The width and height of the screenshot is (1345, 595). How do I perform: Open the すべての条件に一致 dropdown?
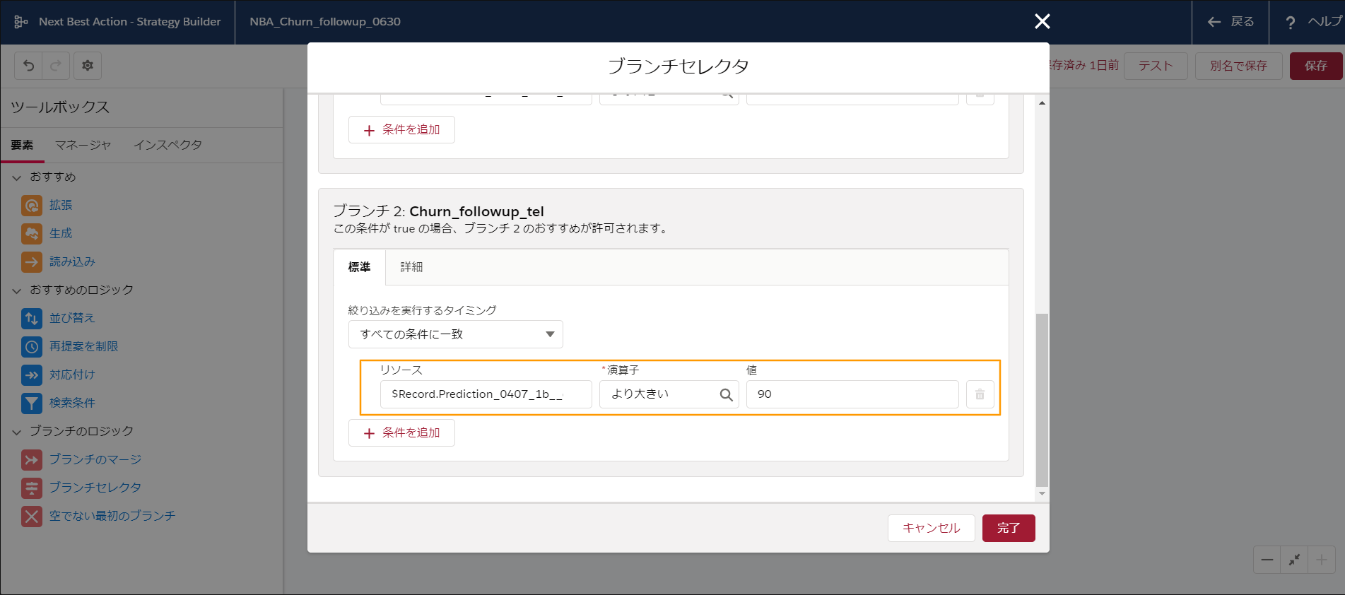coord(455,334)
